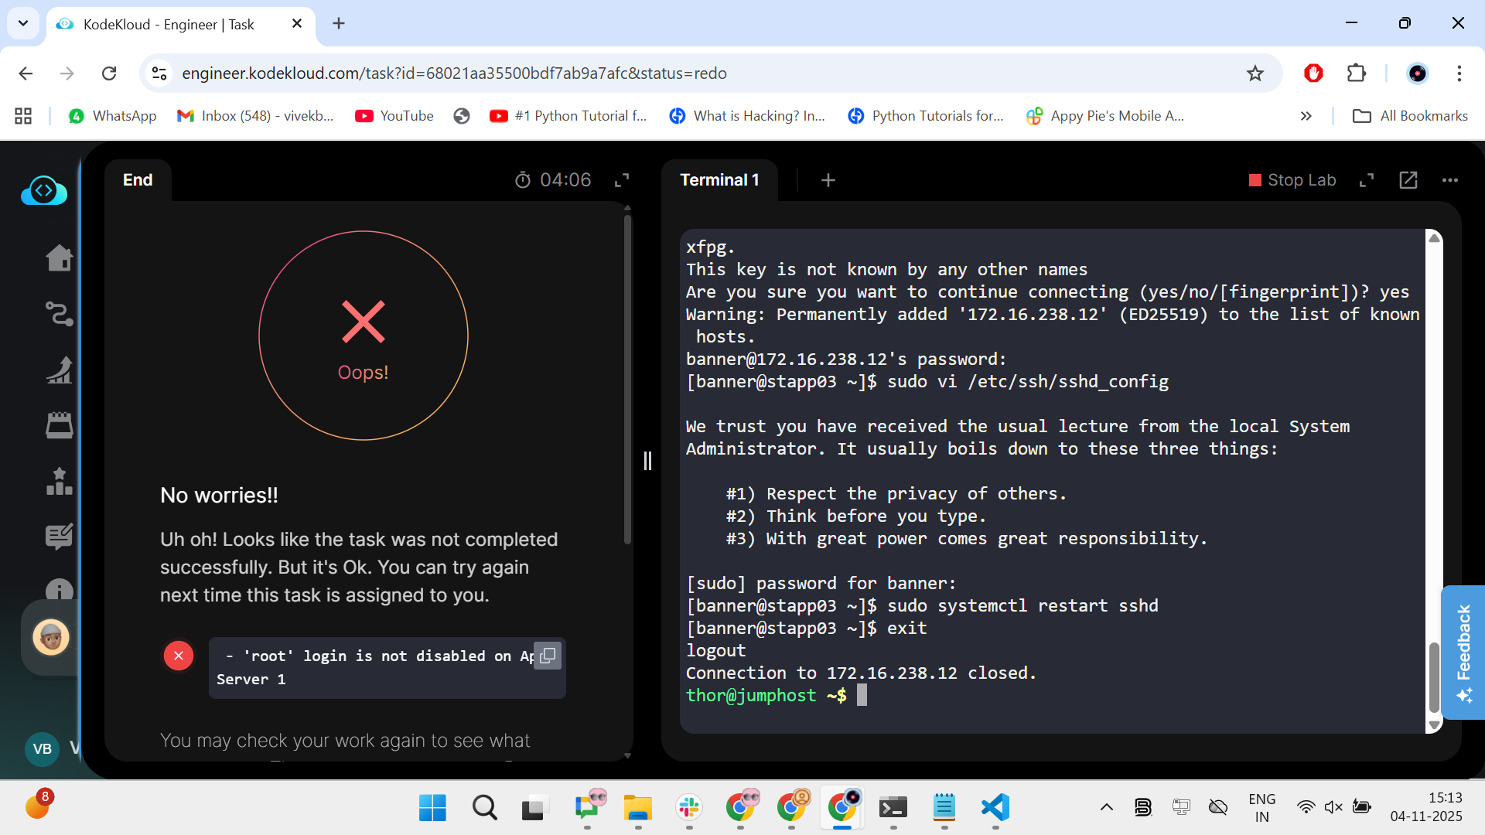Show hidden system tray icons
This screenshot has width=1485, height=835.
(x=1107, y=807)
